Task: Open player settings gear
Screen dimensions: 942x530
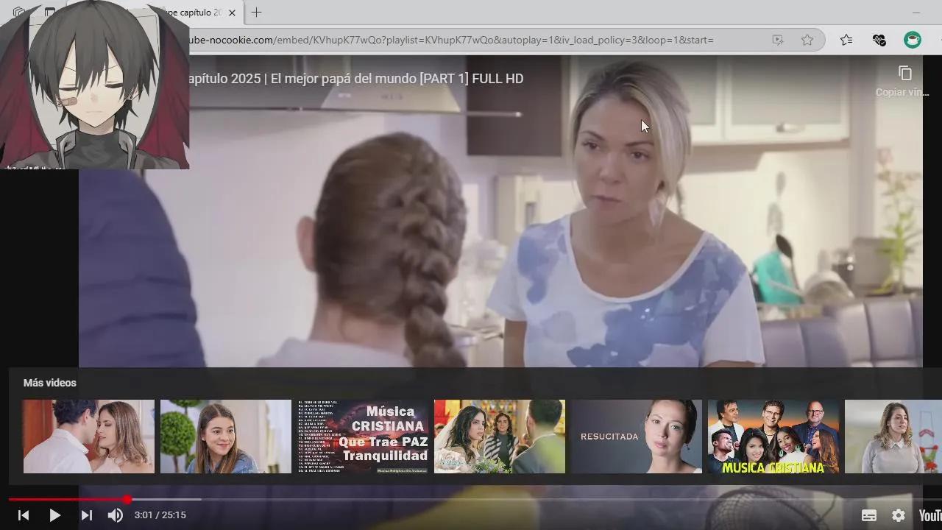Action: [899, 515]
